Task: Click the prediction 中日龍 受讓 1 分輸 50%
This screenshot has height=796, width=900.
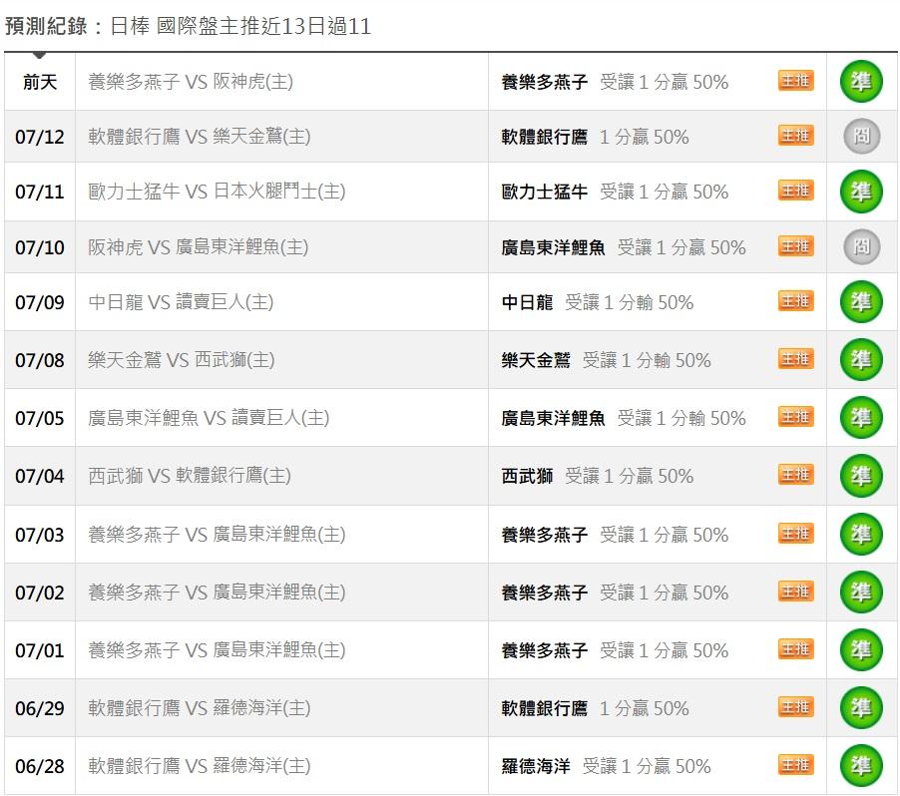Action: click(598, 302)
